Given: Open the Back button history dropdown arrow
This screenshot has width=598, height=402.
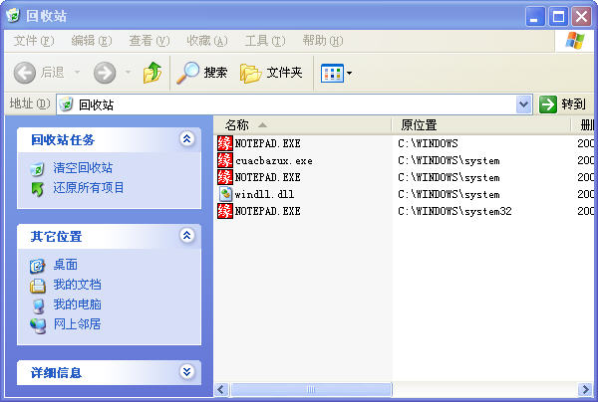Looking at the screenshot, I should 77,73.
